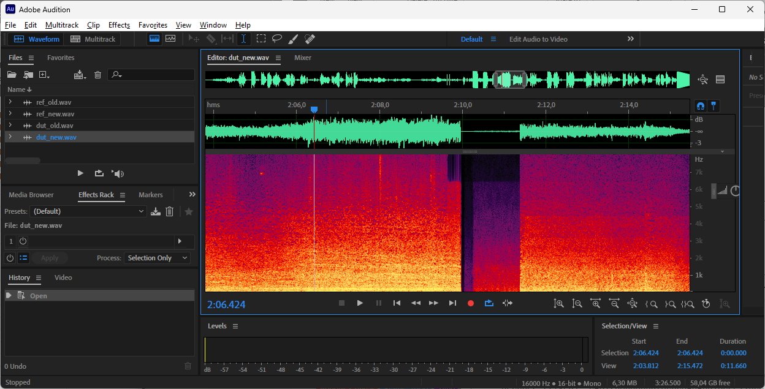
Task: Open the Multitrack menu
Action: 62,25
